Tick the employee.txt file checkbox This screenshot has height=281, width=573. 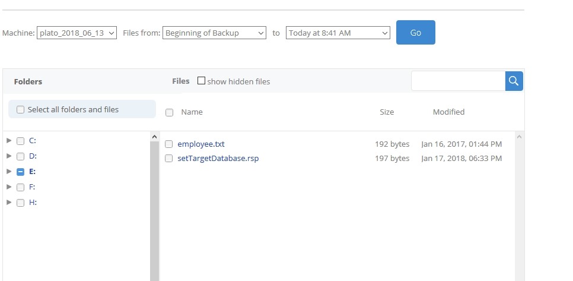[169, 144]
